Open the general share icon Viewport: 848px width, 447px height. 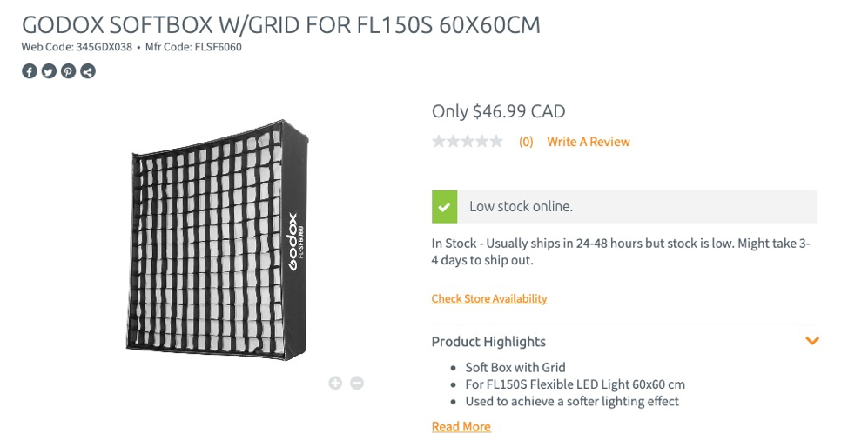[88, 71]
